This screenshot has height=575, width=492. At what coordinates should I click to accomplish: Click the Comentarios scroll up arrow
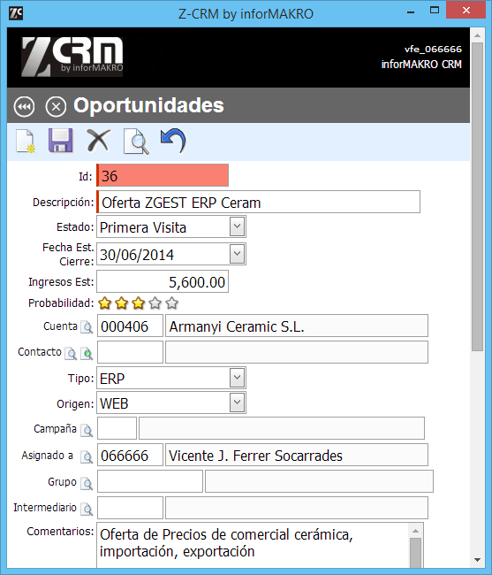tap(415, 531)
